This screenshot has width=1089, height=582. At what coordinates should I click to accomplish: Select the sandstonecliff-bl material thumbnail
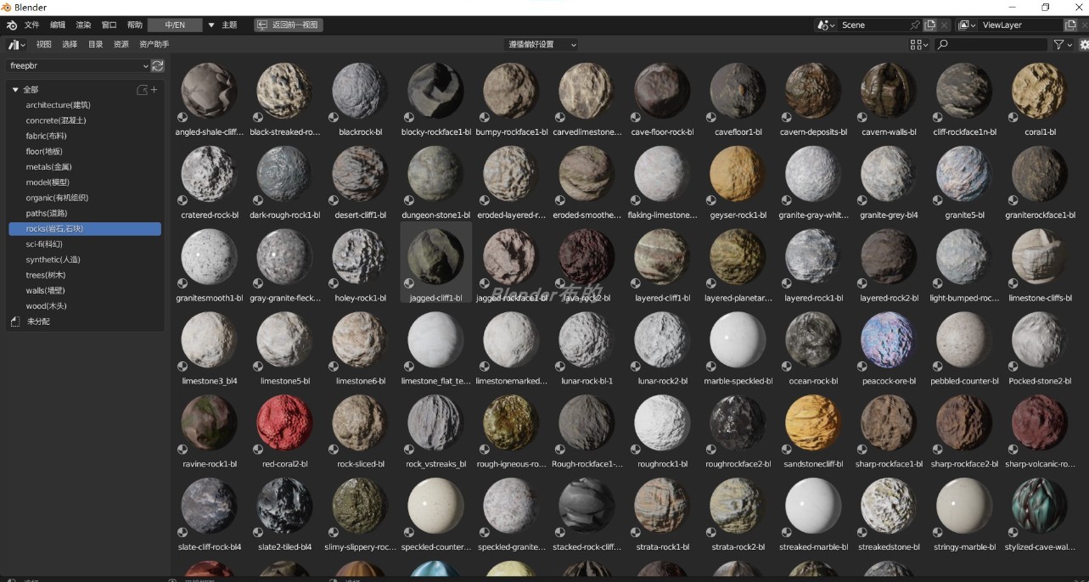coord(812,423)
